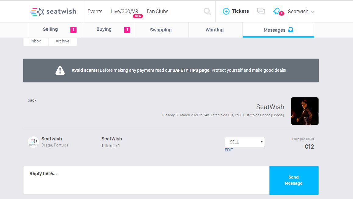Click the warning triangle icon in banner
This screenshot has height=199, width=353.
click(60, 70)
